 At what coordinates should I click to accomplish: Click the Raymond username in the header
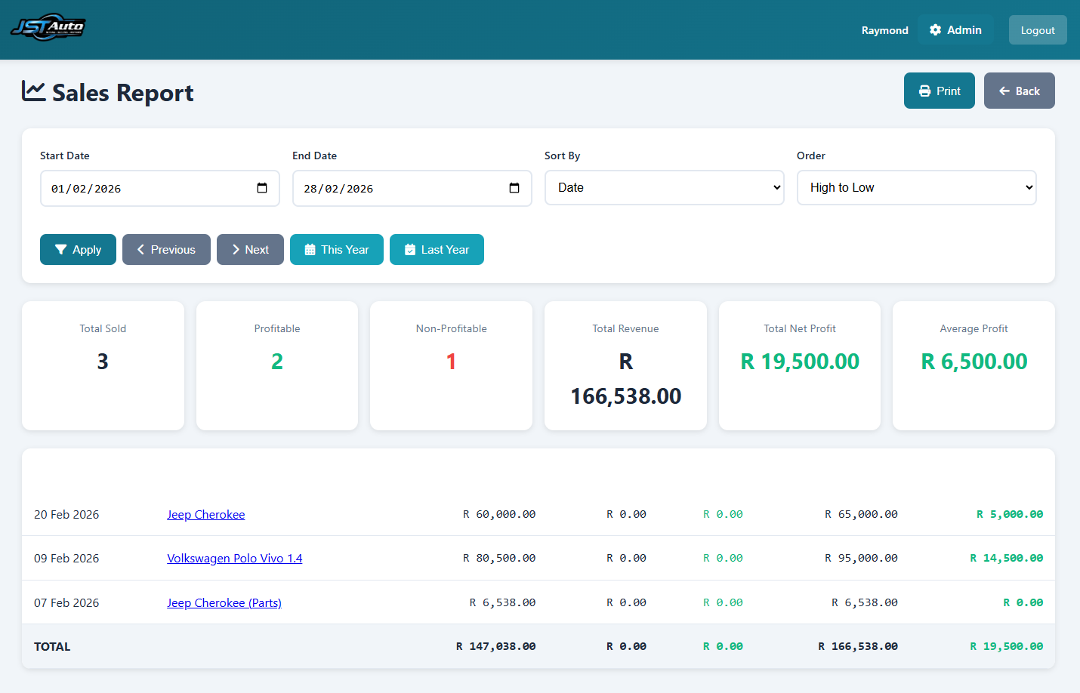pos(884,30)
